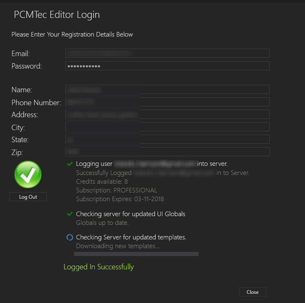This screenshot has width=305, height=303.
Task: Click into the City field
Action: (167, 127)
